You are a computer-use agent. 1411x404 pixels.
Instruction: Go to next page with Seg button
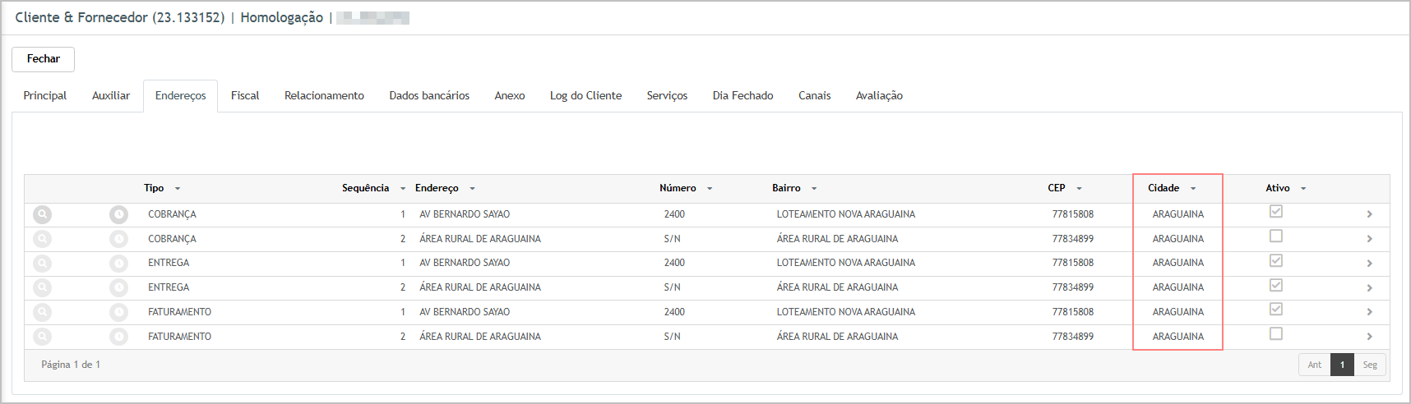point(1369,365)
